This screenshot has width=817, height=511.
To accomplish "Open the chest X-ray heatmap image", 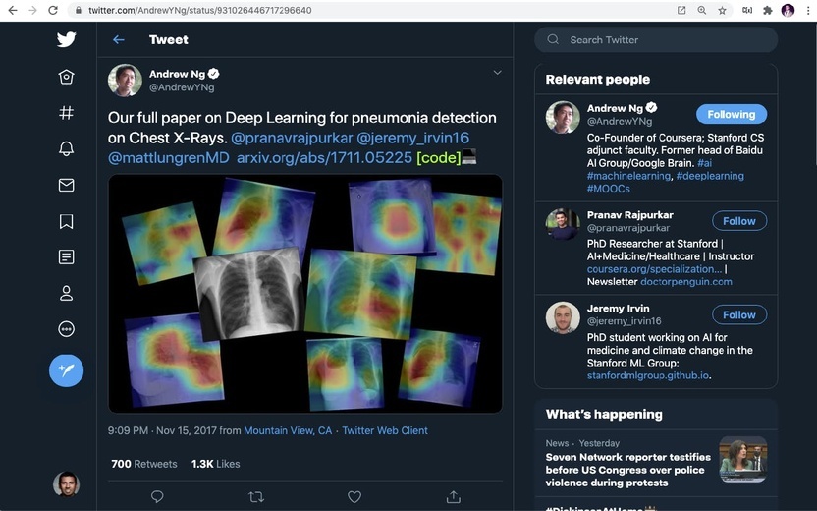I will (305, 294).
